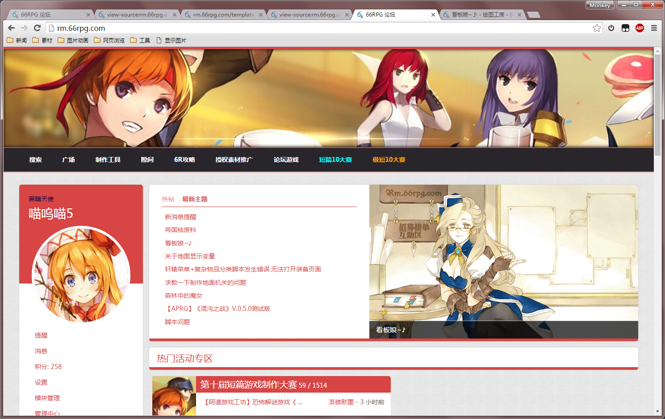Open the 森林中的魔女 thread
Viewport: 665px width, 419px height.
pyautogui.click(x=184, y=296)
